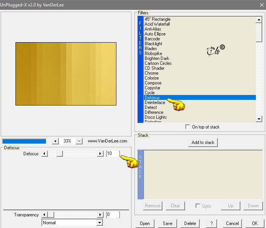Image resolution: width=266 pixels, height=228 pixels.
Task: Select the Blacklight filter in list
Action: 153,44
